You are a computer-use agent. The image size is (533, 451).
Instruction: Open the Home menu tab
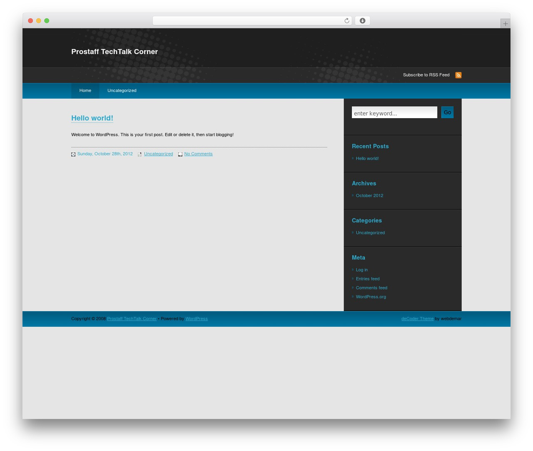(x=85, y=90)
